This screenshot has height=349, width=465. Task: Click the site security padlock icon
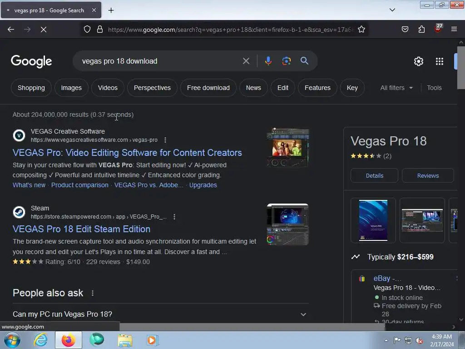pyautogui.click(x=100, y=30)
